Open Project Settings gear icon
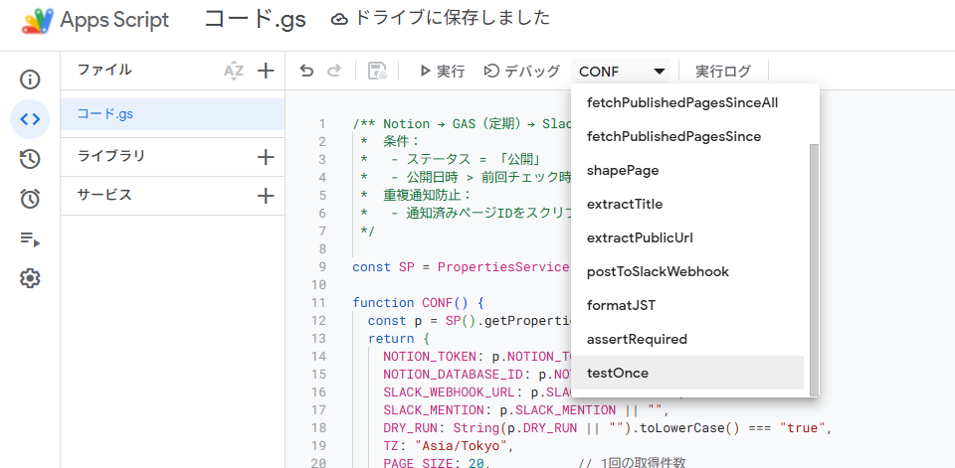955x468 pixels. point(30,278)
